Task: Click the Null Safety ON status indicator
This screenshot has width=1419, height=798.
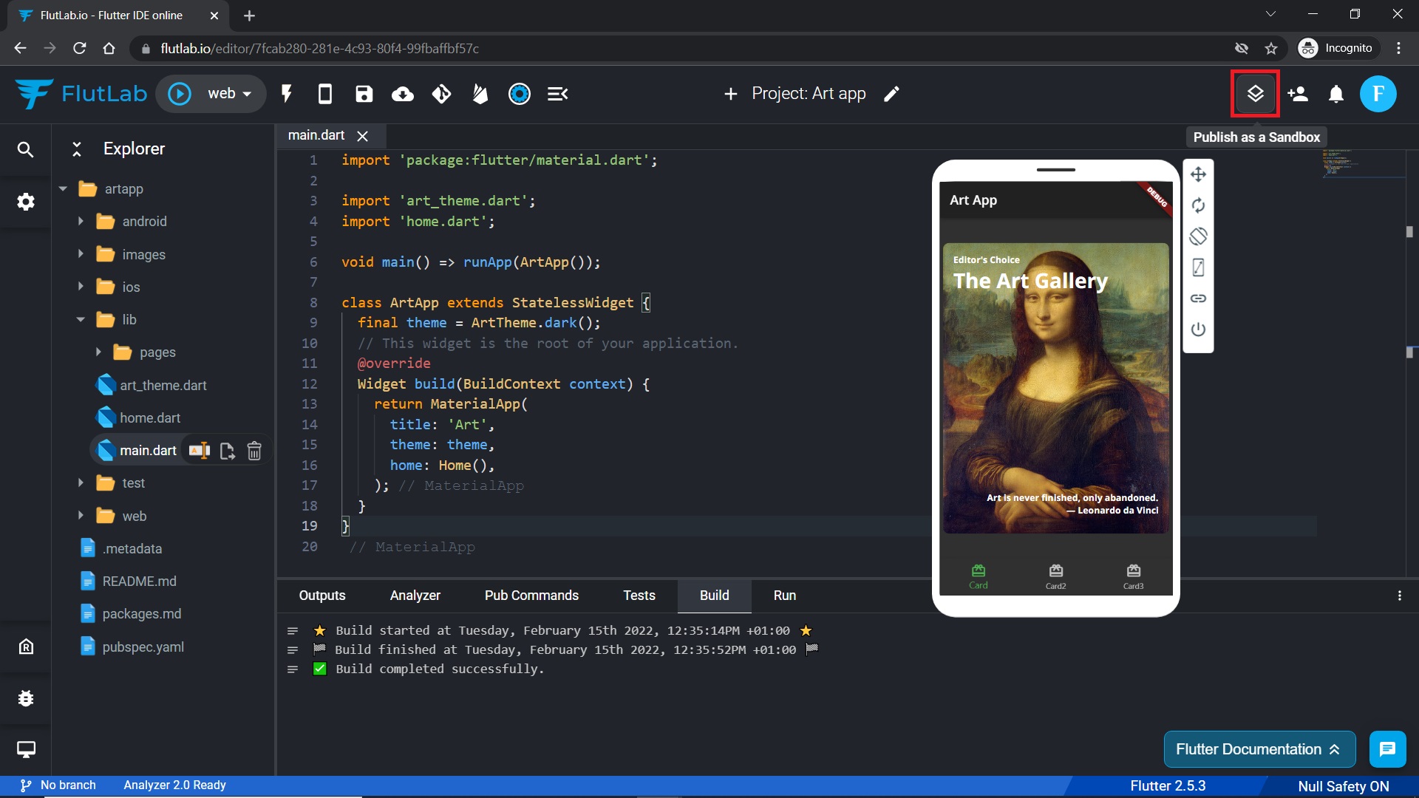Action: 1344,786
